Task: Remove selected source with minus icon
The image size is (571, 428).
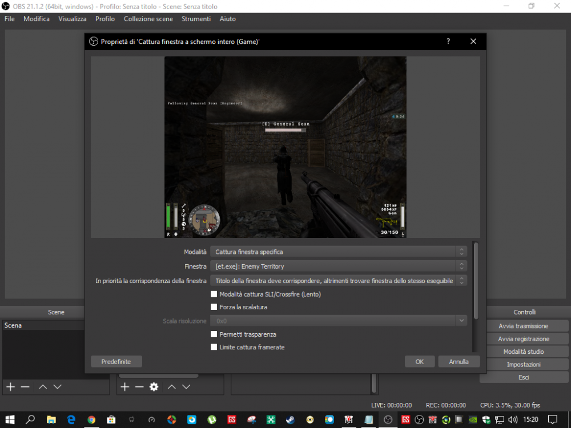Action: pos(139,387)
